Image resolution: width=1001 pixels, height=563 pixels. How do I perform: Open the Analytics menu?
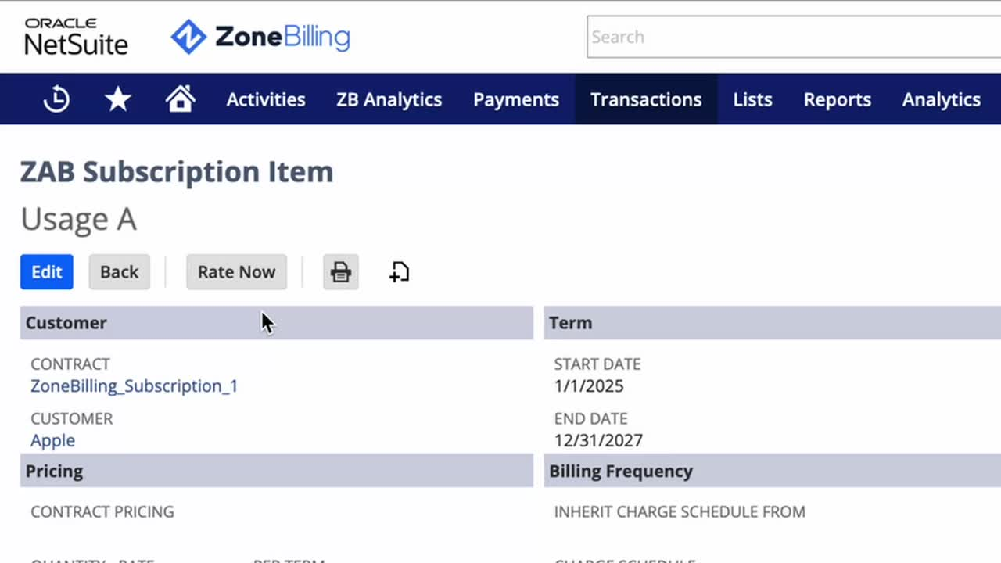pyautogui.click(x=942, y=99)
